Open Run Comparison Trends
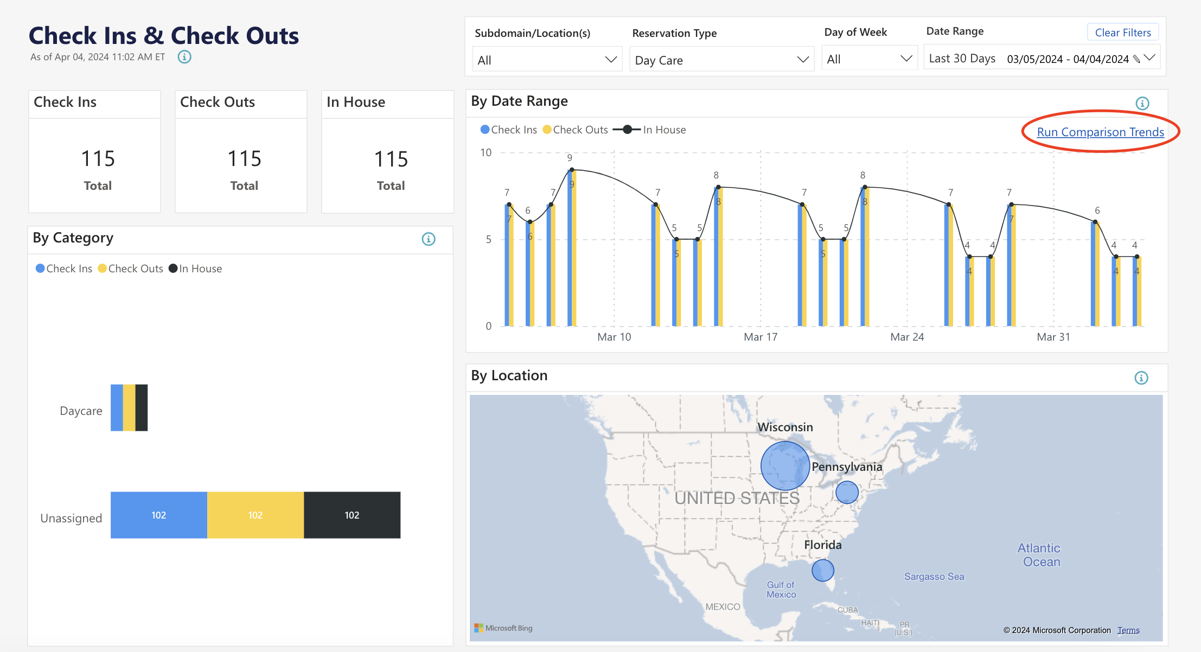Screen dimensions: 1201x652 [x=1100, y=132]
